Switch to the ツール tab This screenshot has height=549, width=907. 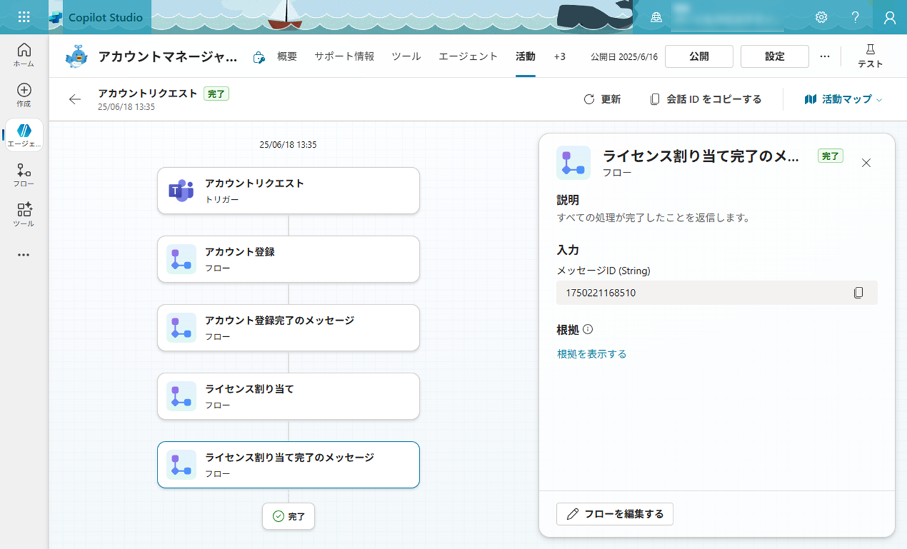pyautogui.click(x=406, y=57)
